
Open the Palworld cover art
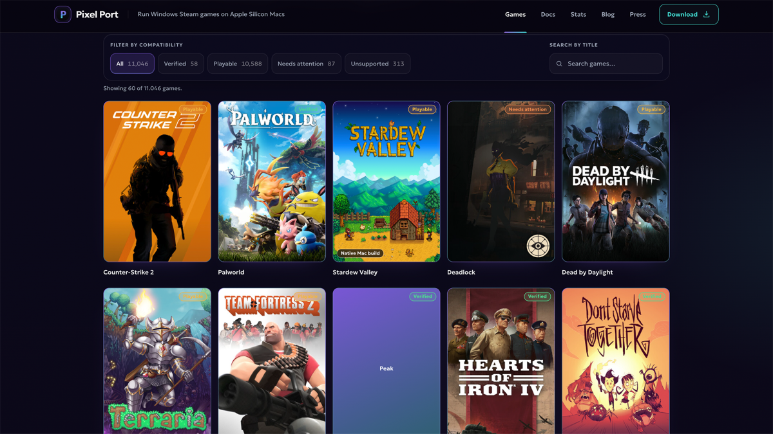click(x=272, y=181)
